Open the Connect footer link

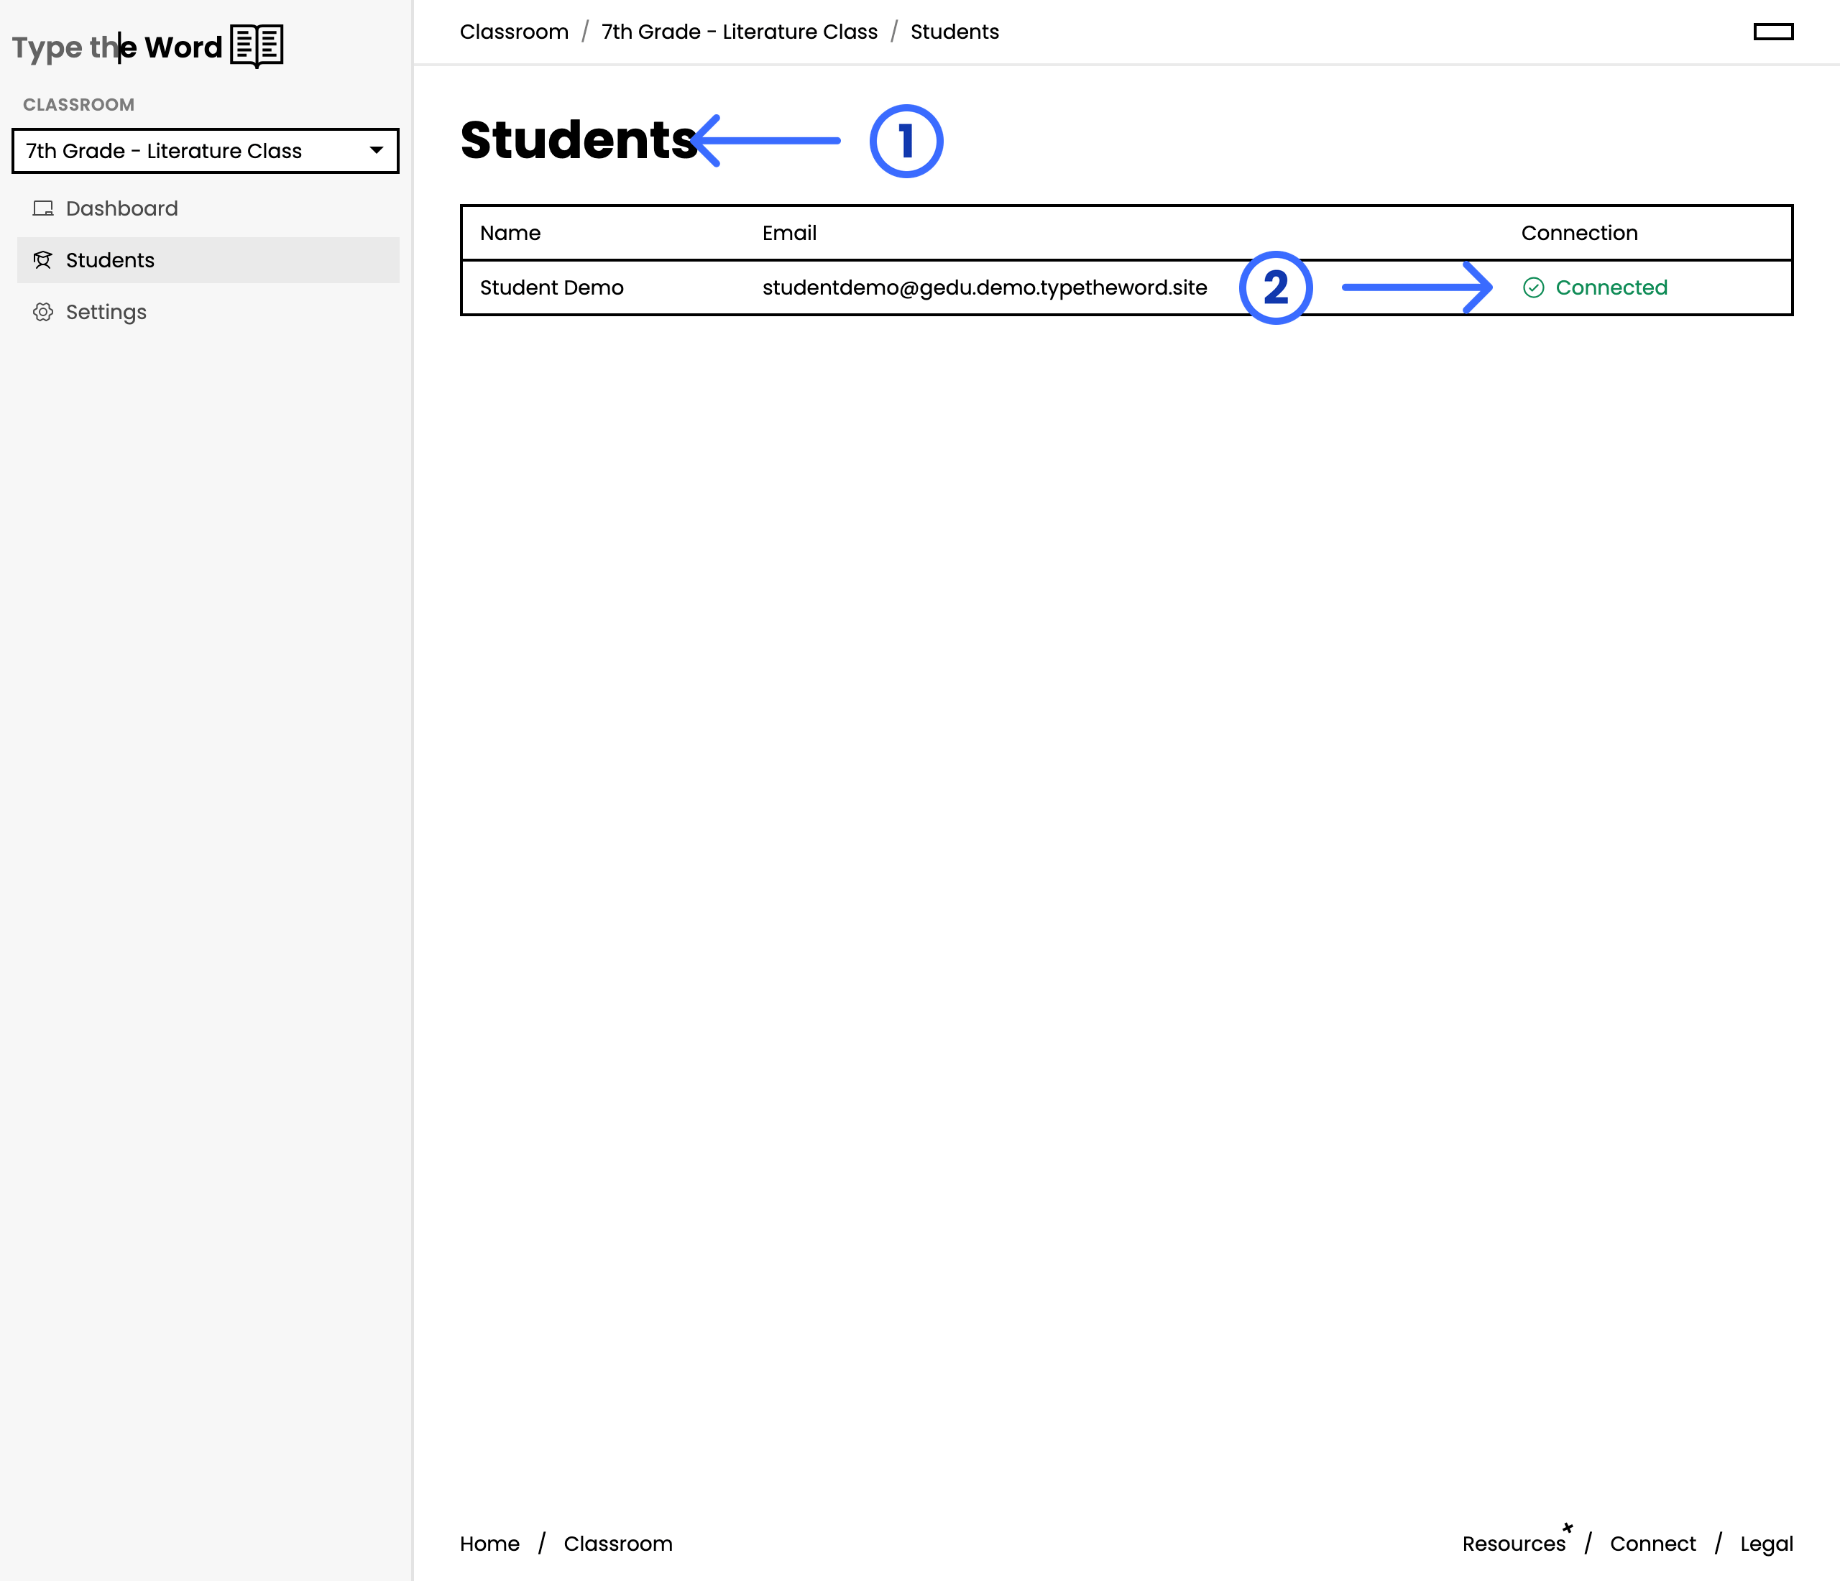click(x=1652, y=1544)
